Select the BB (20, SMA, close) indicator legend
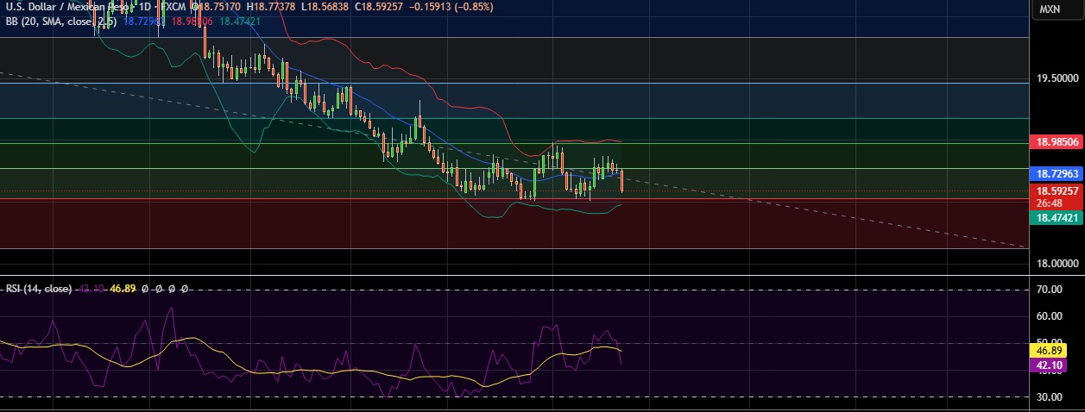 pos(62,21)
